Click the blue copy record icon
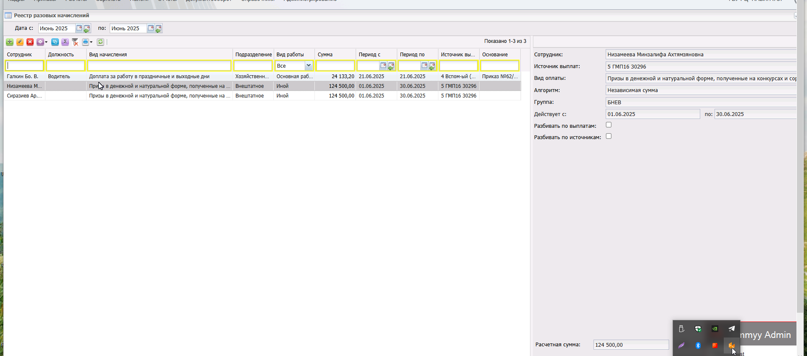The height and width of the screenshot is (356, 807). tap(55, 42)
